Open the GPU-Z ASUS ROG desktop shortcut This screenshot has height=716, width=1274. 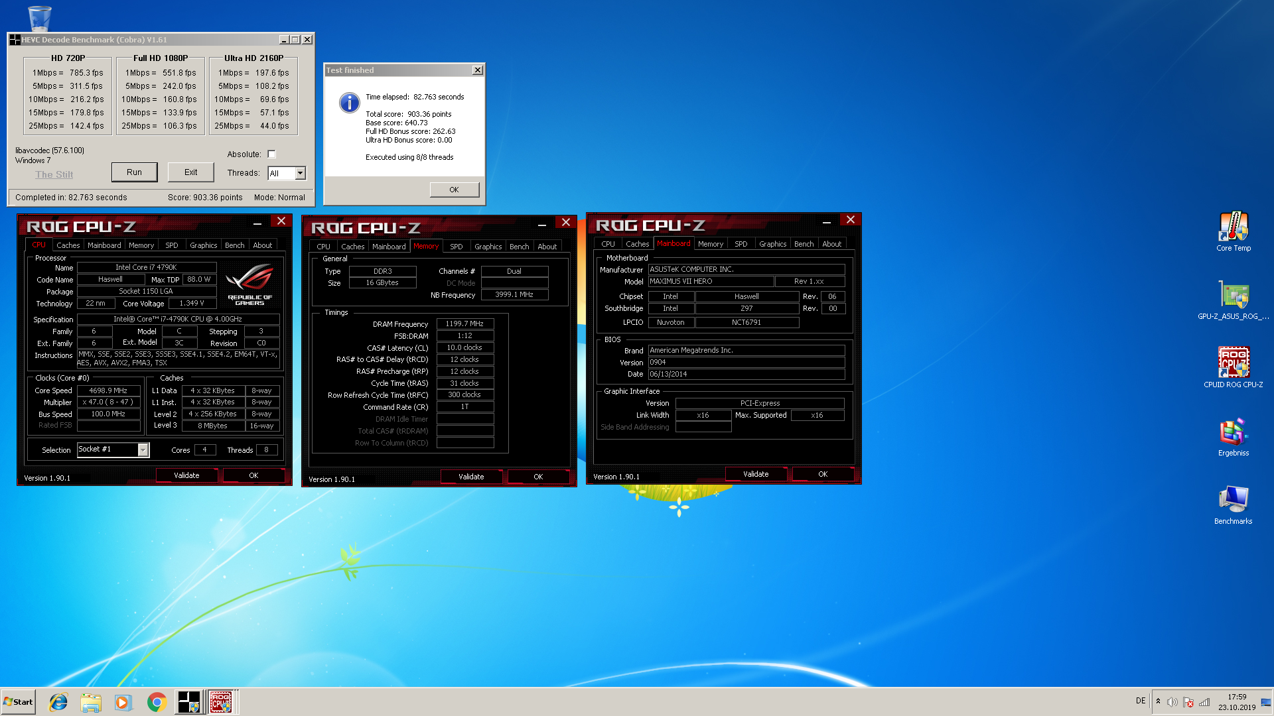[1234, 300]
